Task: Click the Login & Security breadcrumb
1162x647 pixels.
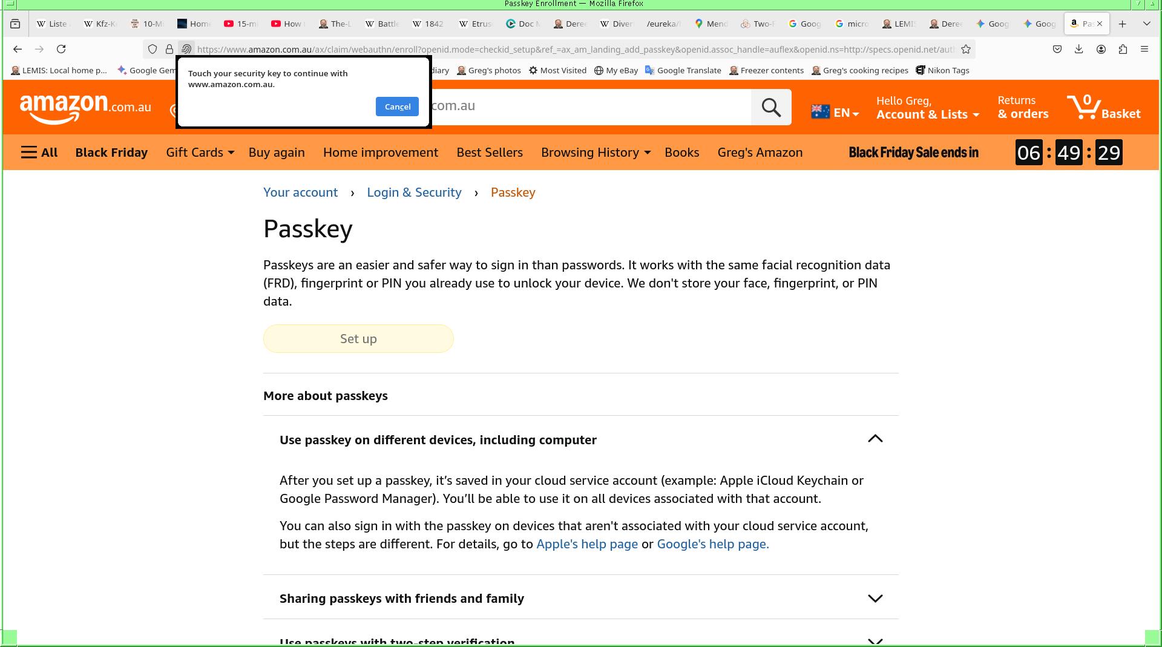Action: (x=414, y=192)
